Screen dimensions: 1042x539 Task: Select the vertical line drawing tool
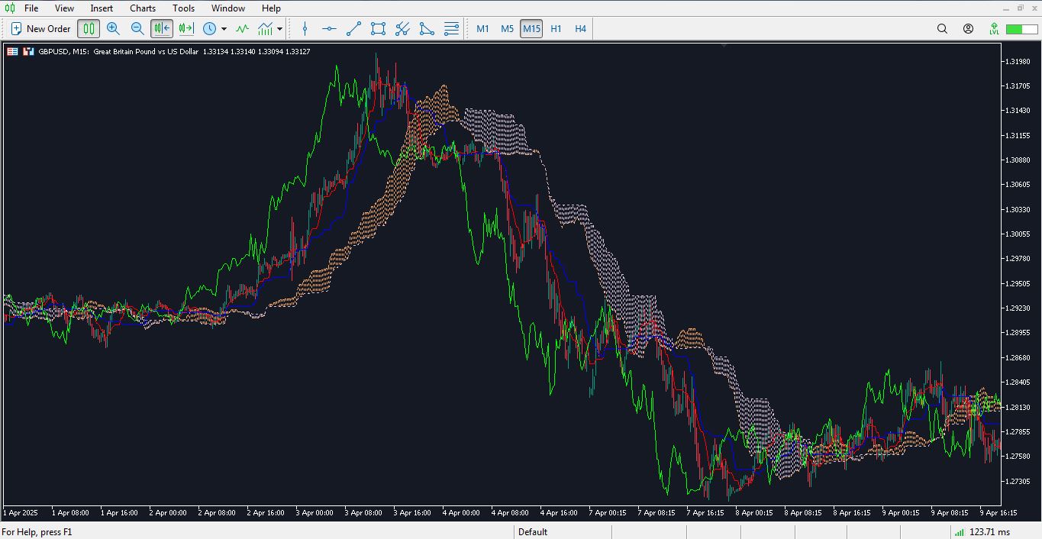305,29
